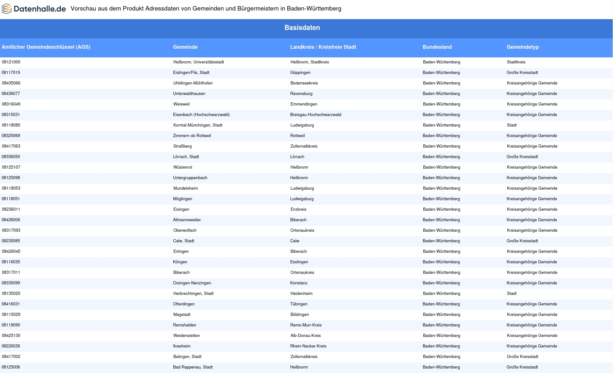This screenshot has width=613, height=373.
Task: Click the Esslingen district cell
Action: 299,262
